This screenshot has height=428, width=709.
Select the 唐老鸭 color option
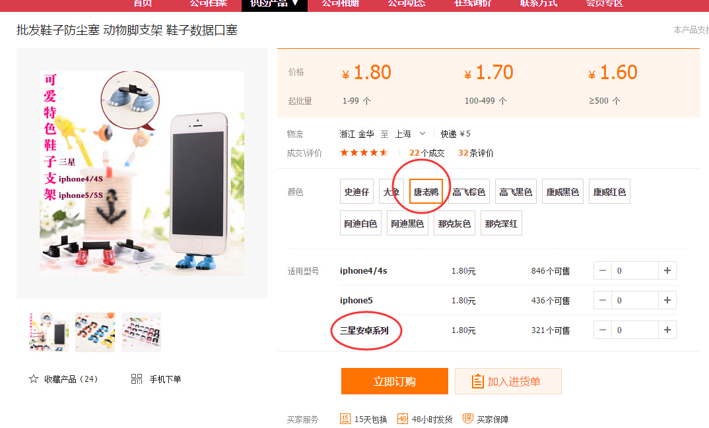point(426,192)
